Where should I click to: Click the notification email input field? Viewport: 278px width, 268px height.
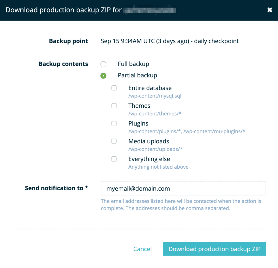click(x=183, y=188)
